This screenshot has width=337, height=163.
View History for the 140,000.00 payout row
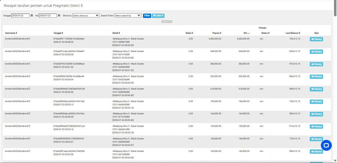point(316,152)
